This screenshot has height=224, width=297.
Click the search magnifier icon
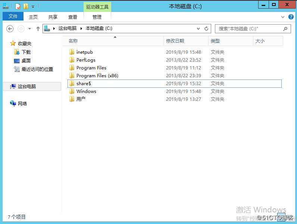[285, 29]
